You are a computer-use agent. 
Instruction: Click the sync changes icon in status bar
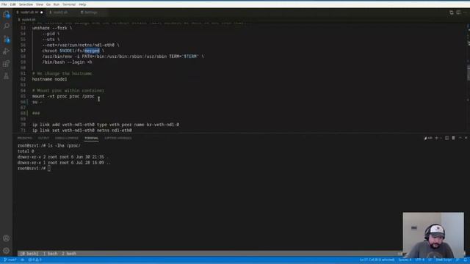point(23,260)
